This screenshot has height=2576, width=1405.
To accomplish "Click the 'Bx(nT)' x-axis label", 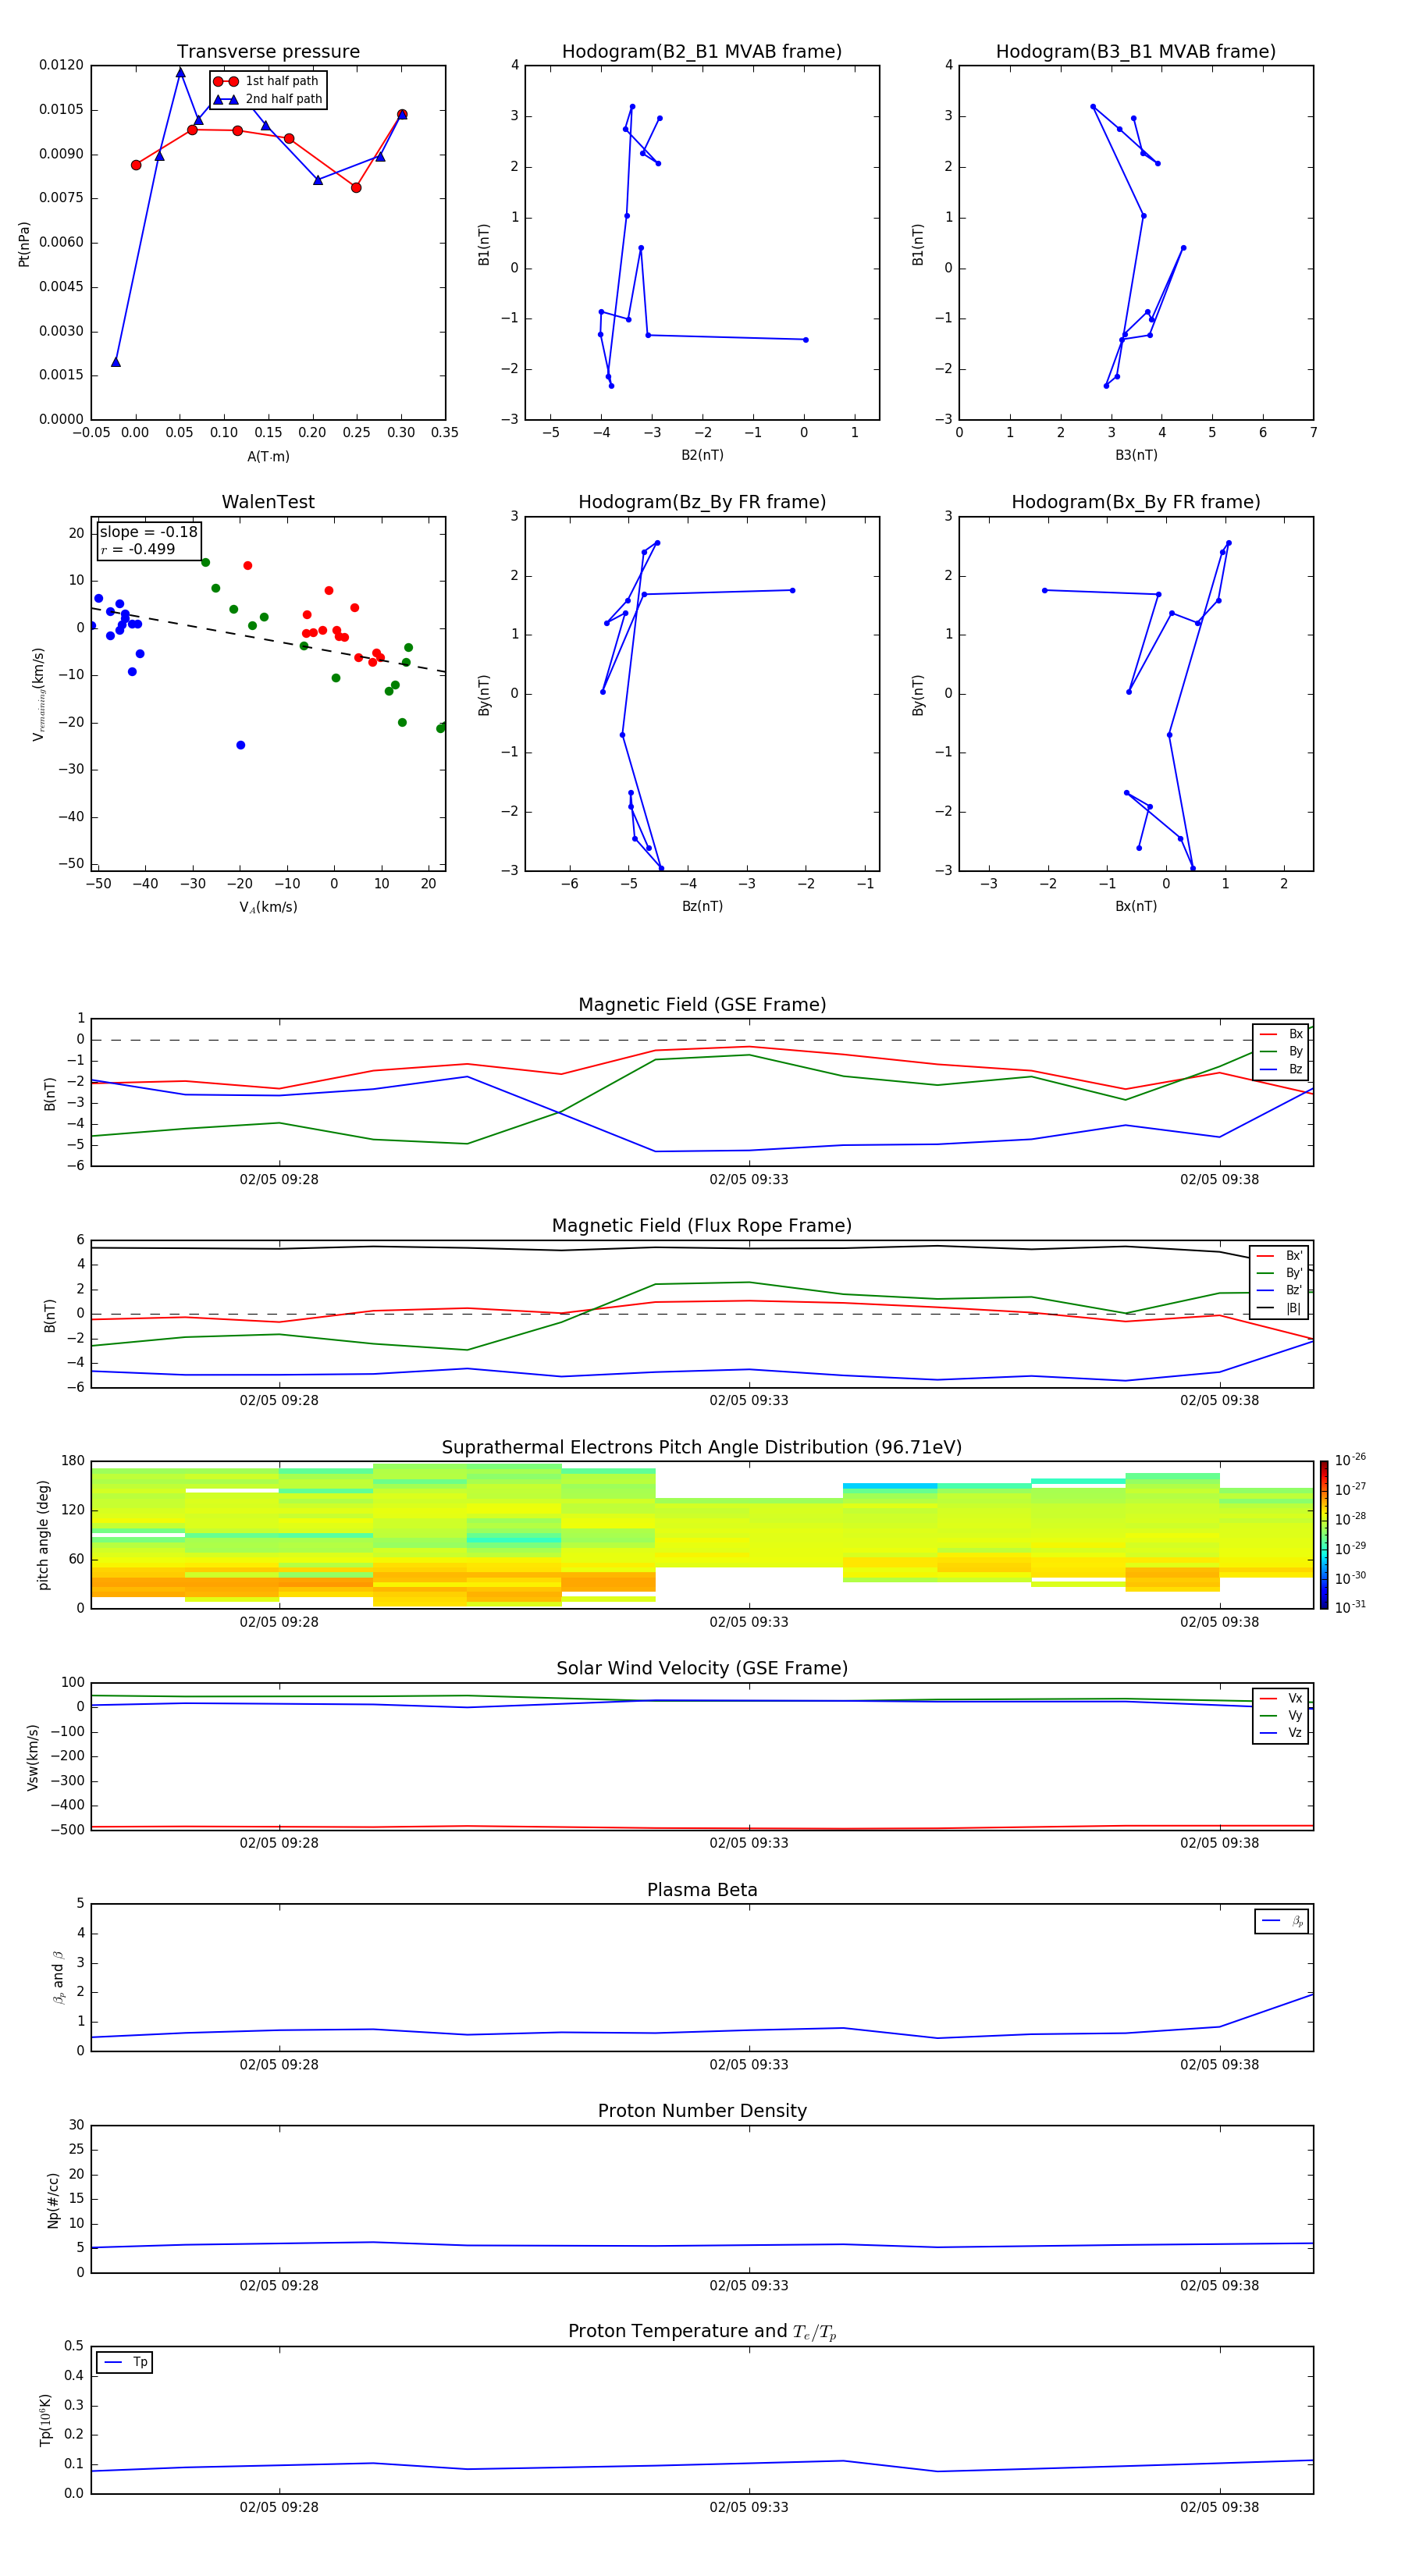I will tap(1136, 906).
